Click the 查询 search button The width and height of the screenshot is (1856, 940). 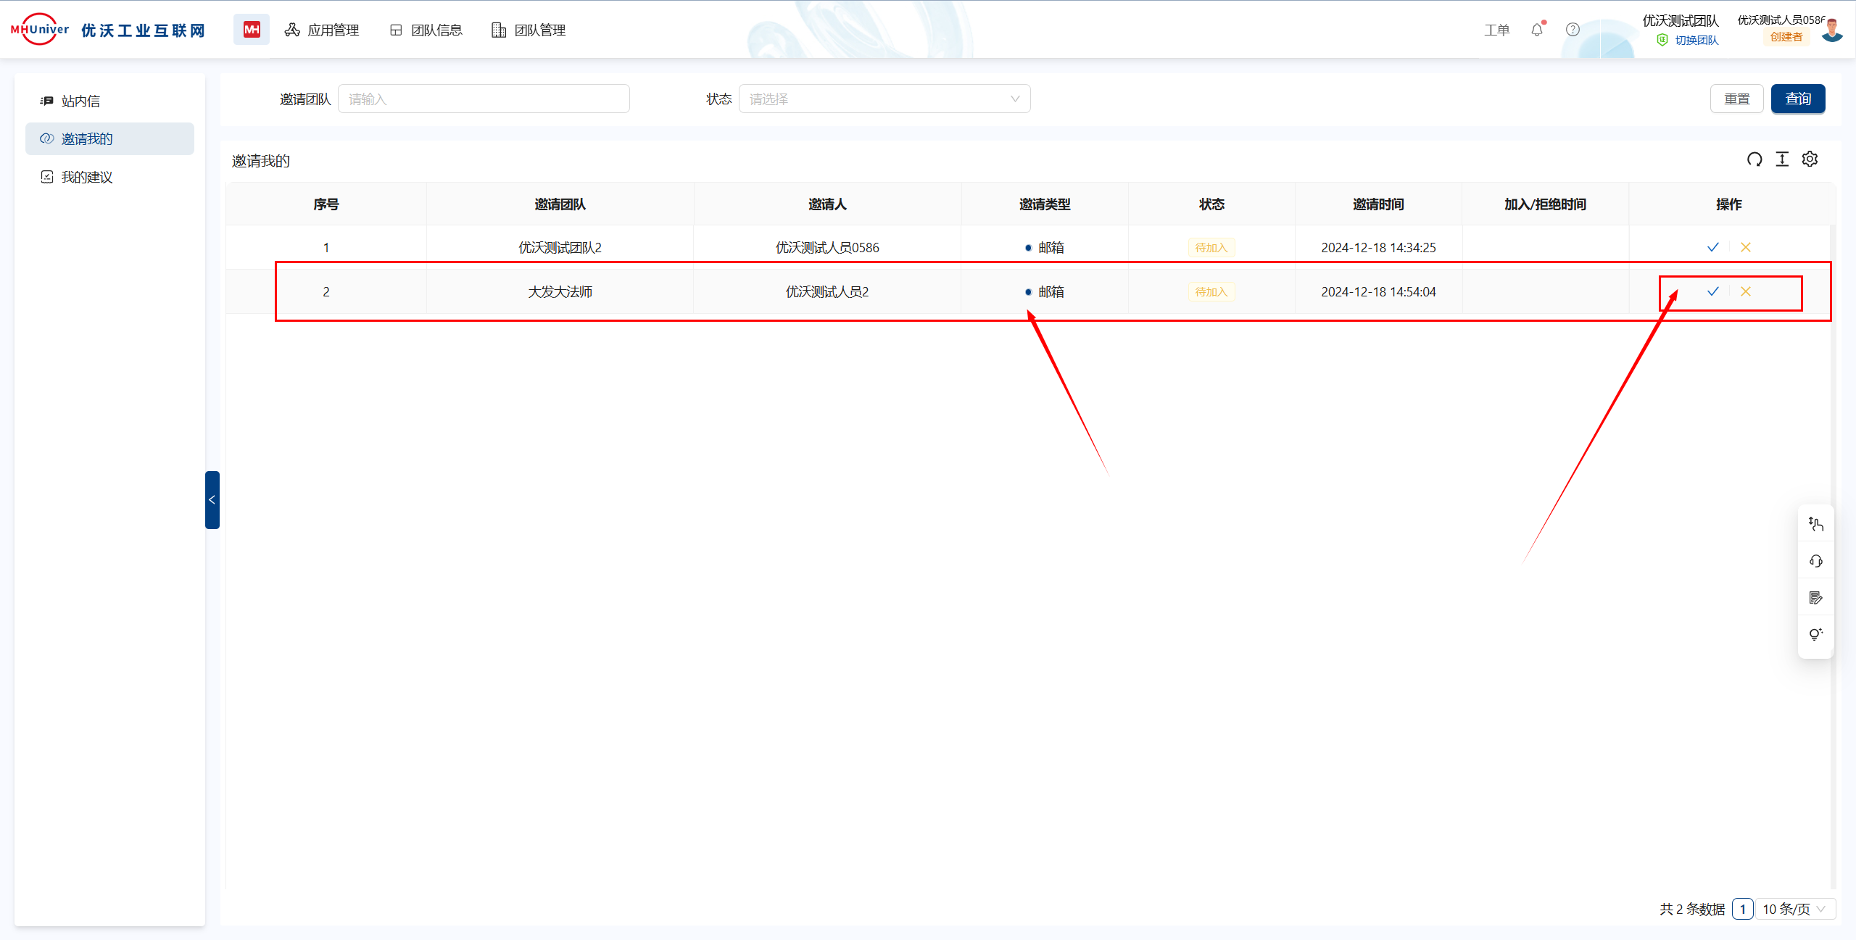pos(1797,99)
